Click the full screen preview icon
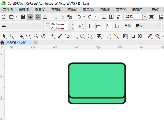Viewport: 164px width, 120px height. (151, 17)
